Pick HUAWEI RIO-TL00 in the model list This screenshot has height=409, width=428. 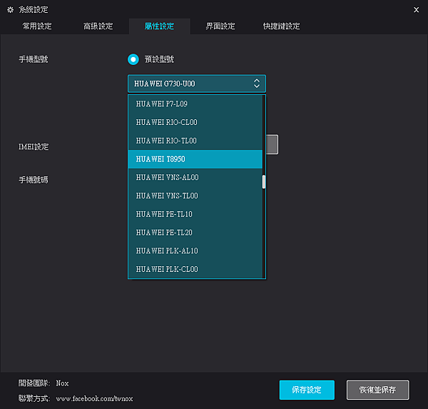[195, 141]
